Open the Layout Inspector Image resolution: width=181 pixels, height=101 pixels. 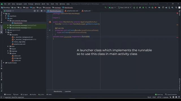coord(171,95)
